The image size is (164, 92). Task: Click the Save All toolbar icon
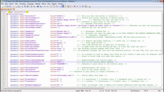[10, 6]
